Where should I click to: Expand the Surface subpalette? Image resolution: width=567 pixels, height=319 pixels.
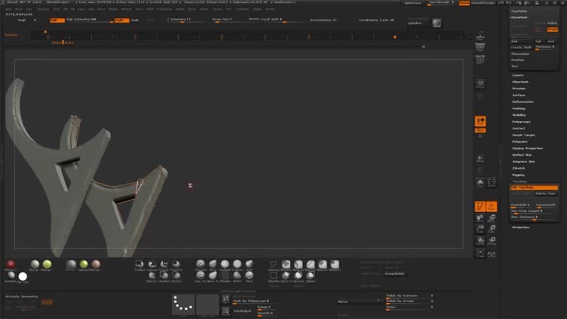[x=519, y=95]
